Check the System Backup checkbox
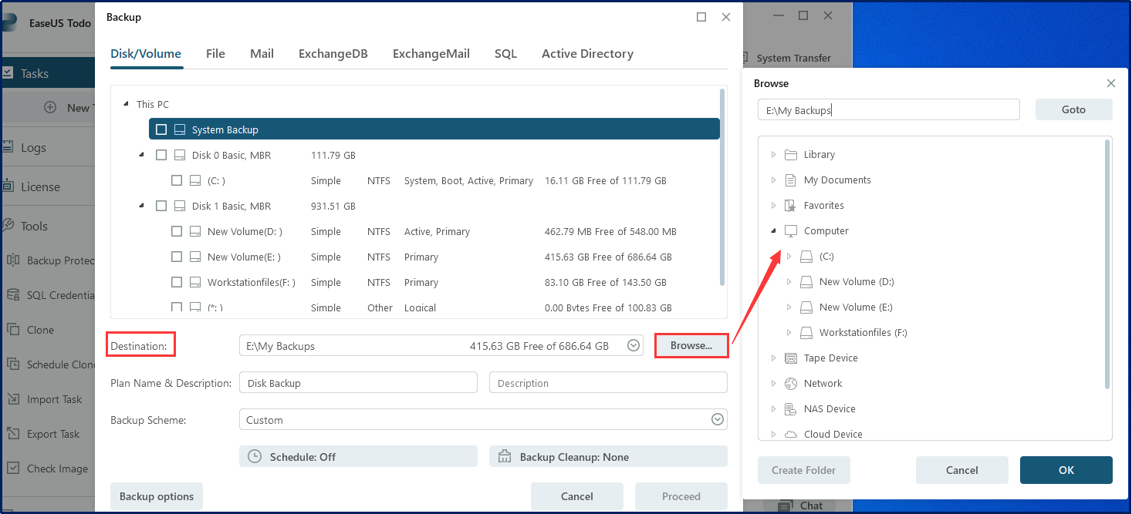Image resolution: width=1132 pixels, height=514 pixels. tap(161, 129)
